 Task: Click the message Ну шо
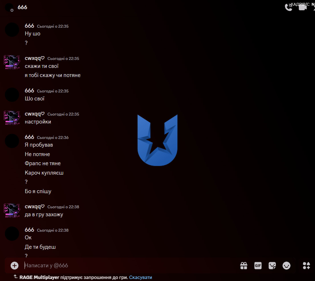(x=32, y=34)
